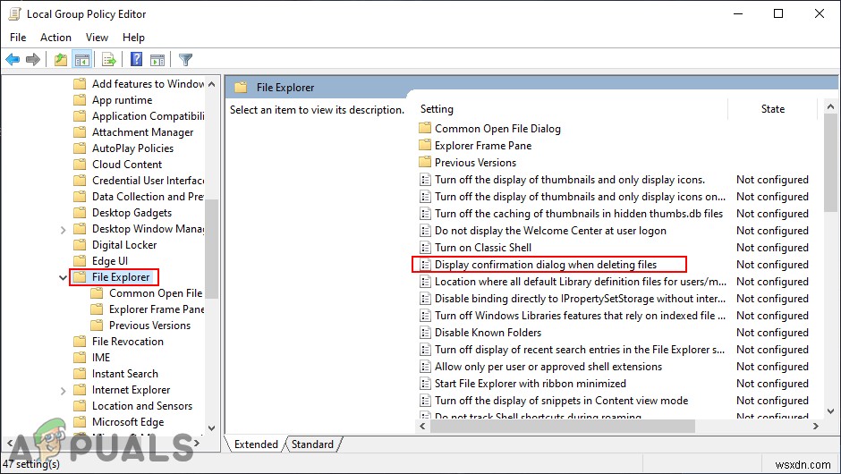This screenshot has height=474, width=841.
Task: Open the Help toolbar question-mark icon
Action: [136, 59]
